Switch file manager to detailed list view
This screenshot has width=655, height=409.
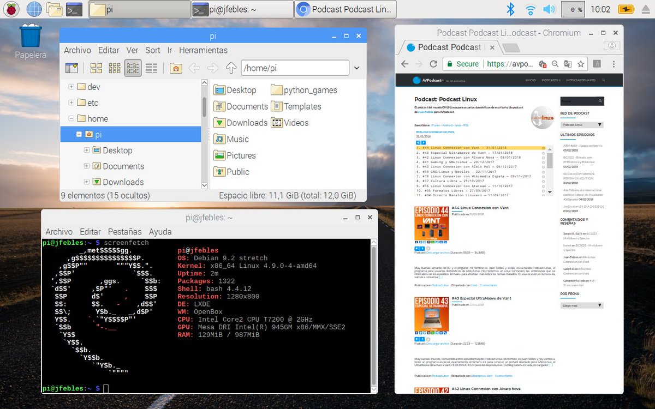[x=152, y=68]
